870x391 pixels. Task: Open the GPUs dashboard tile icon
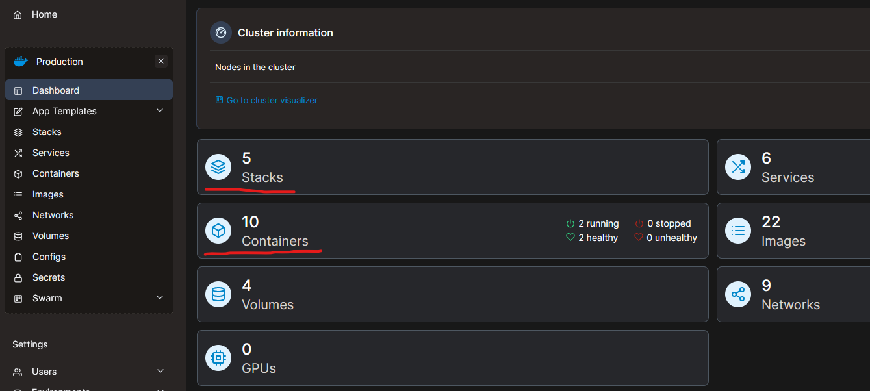click(218, 358)
